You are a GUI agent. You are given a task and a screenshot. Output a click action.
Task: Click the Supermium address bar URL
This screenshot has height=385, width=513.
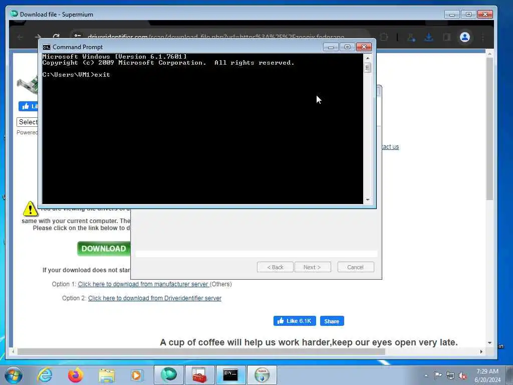click(x=216, y=37)
